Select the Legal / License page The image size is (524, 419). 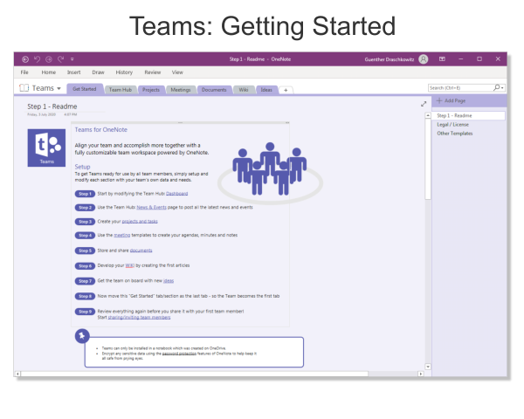tap(452, 125)
